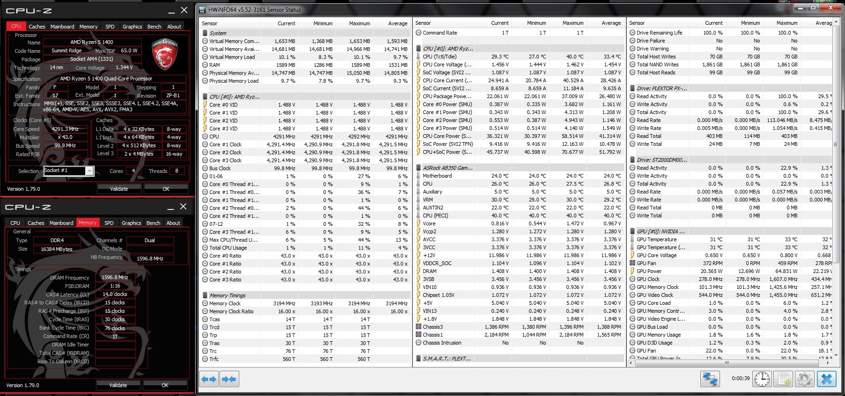This screenshot has width=845, height=396.
Task: Select the Command Rate sensor row
Action: pos(520,33)
